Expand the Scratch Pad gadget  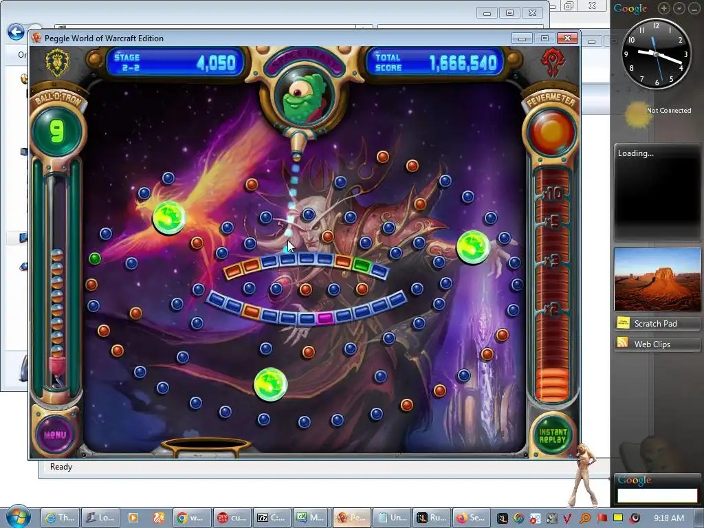(657, 323)
